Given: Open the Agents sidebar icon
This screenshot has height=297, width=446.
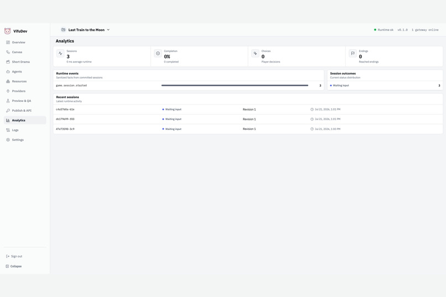Looking at the screenshot, I should coord(8,71).
